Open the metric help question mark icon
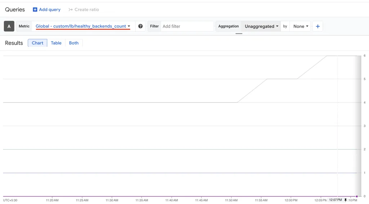The width and height of the screenshot is (369, 204). [x=141, y=26]
